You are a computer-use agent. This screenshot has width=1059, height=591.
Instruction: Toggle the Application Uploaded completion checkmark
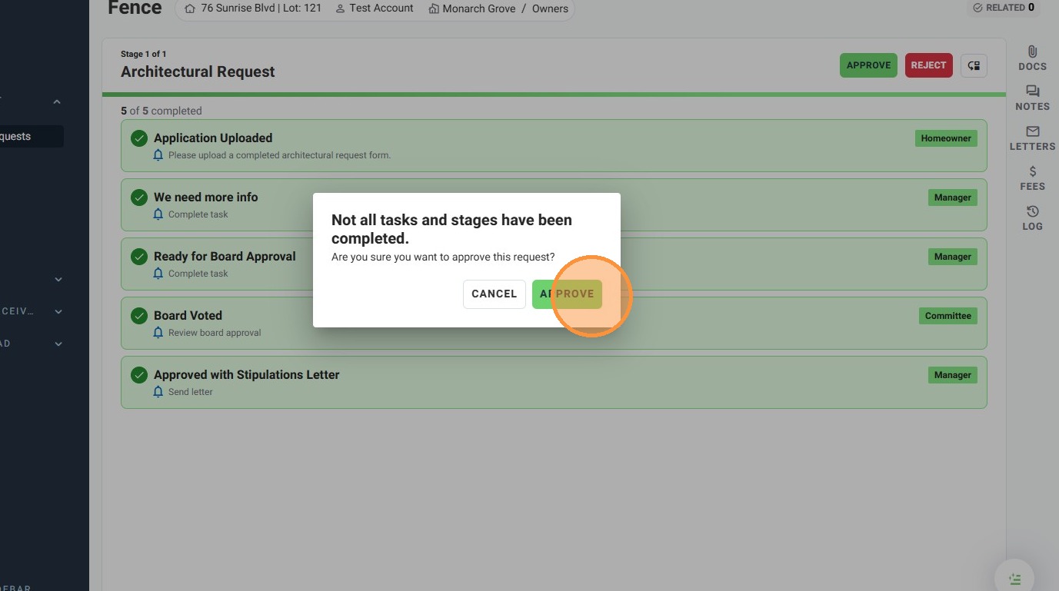click(x=139, y=138)
